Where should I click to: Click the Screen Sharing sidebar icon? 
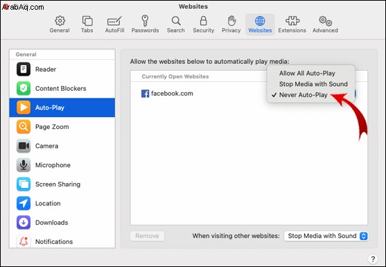pyautogui.click(x=24, y=184)
